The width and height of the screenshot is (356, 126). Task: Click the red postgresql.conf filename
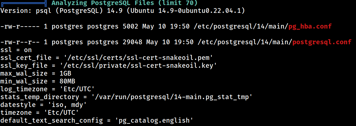click(322, 42)
